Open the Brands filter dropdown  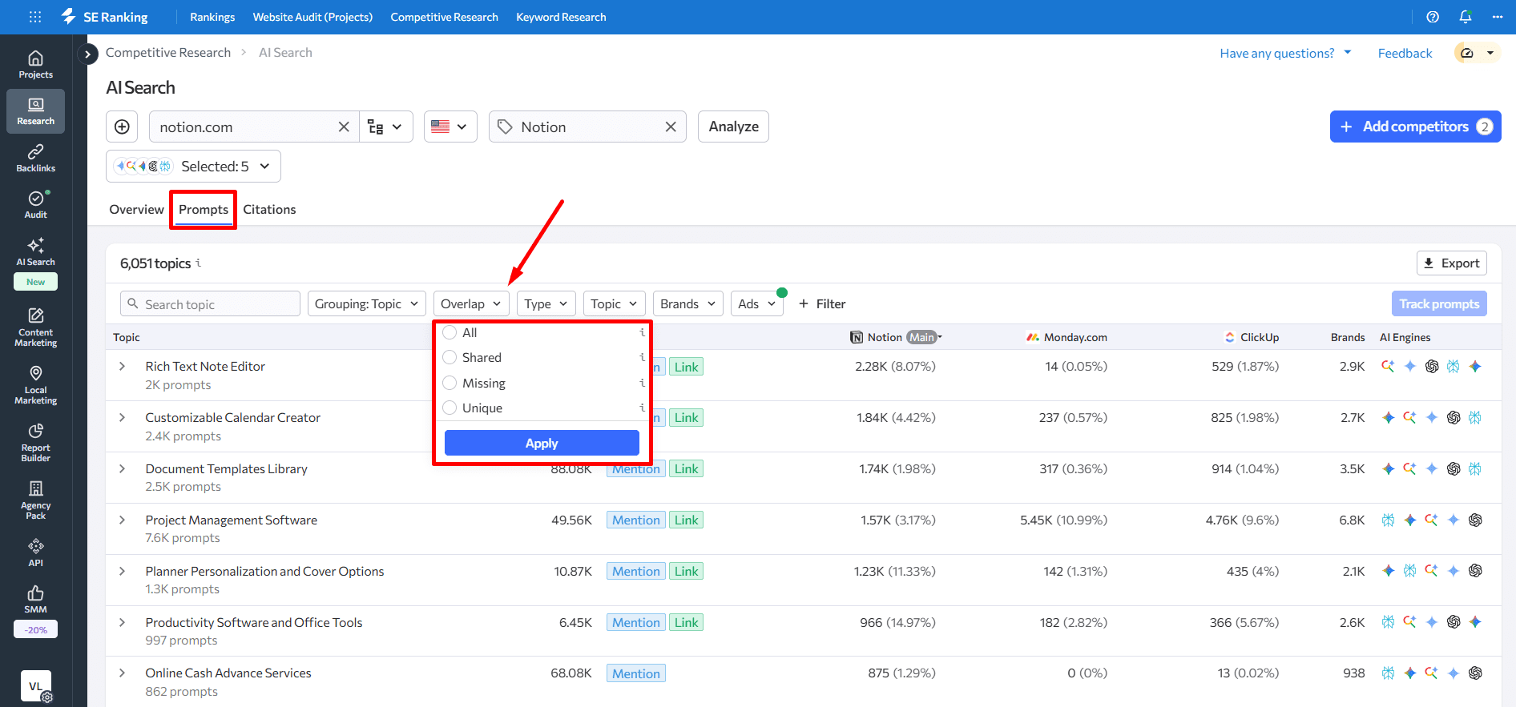pyautogui.click(x=687, y=303)
